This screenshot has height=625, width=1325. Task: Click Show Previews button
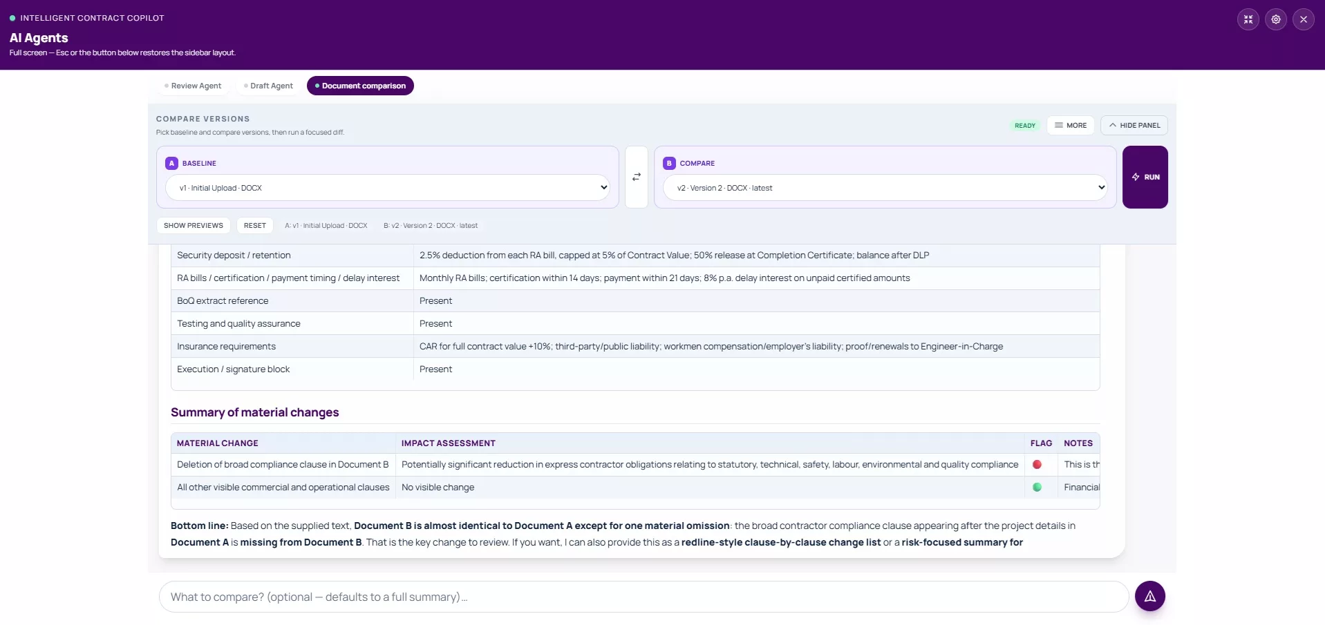coord(194,226)
